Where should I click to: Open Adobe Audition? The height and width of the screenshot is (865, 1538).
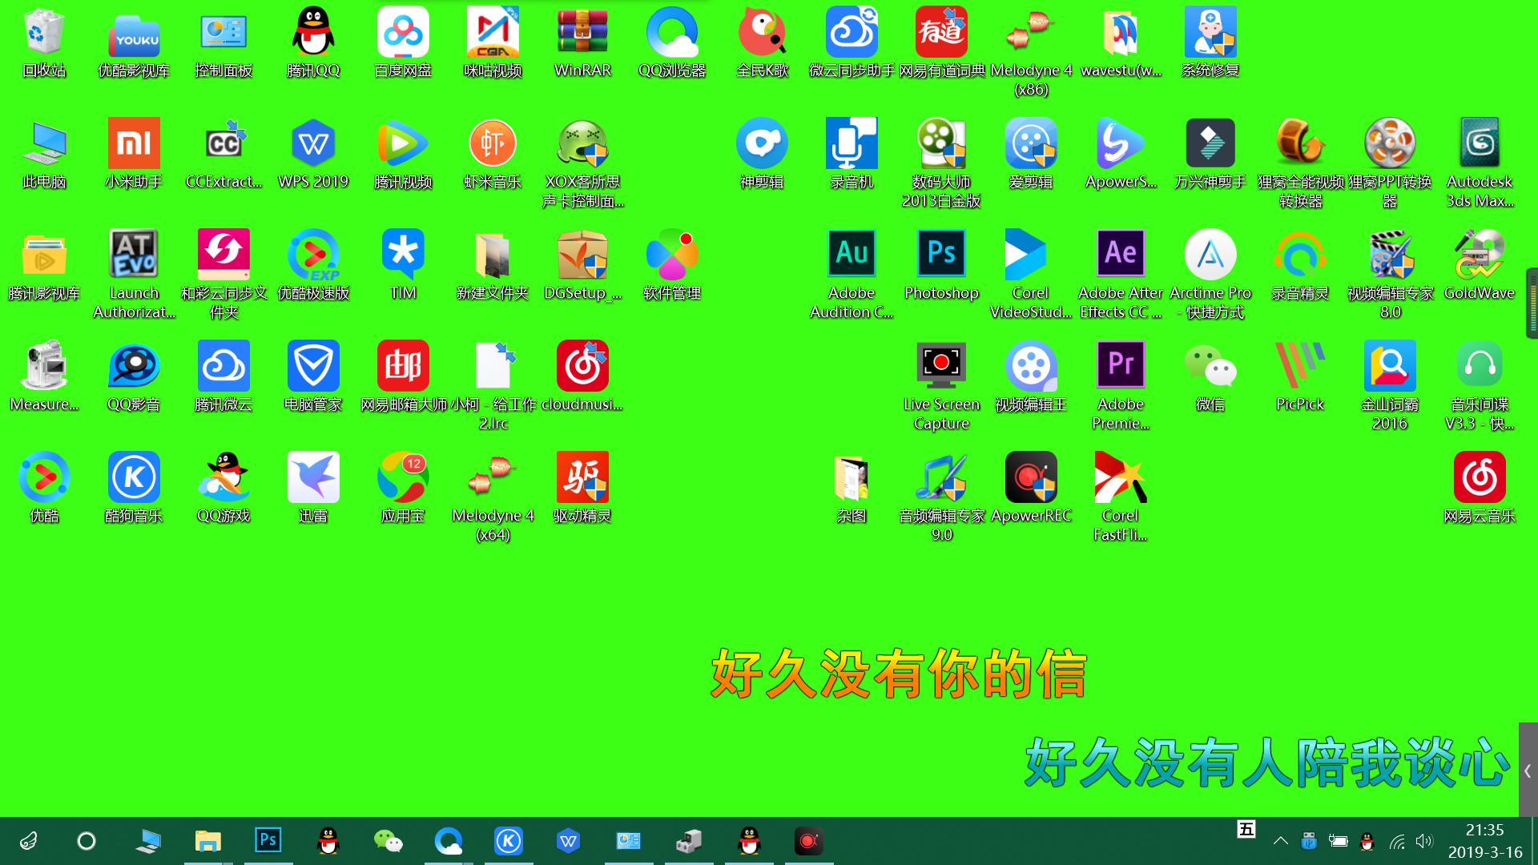(852, 252)
